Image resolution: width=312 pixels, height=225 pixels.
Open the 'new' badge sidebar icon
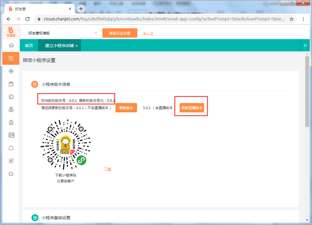[x=11, y=161]
